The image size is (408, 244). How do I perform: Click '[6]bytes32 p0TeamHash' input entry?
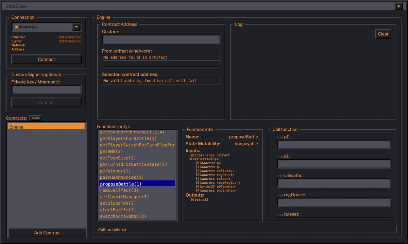point(216,186)
